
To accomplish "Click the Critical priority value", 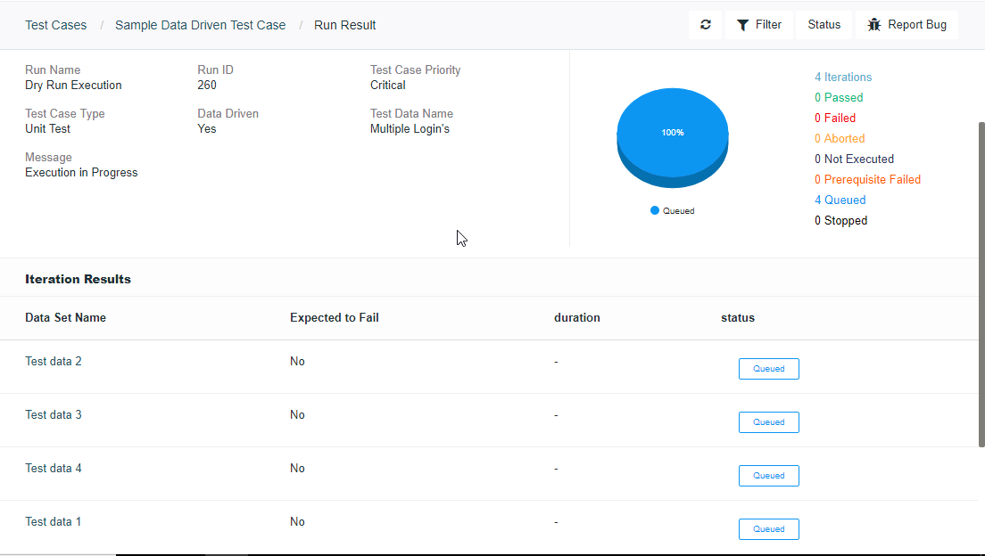I will coord(387,85).
